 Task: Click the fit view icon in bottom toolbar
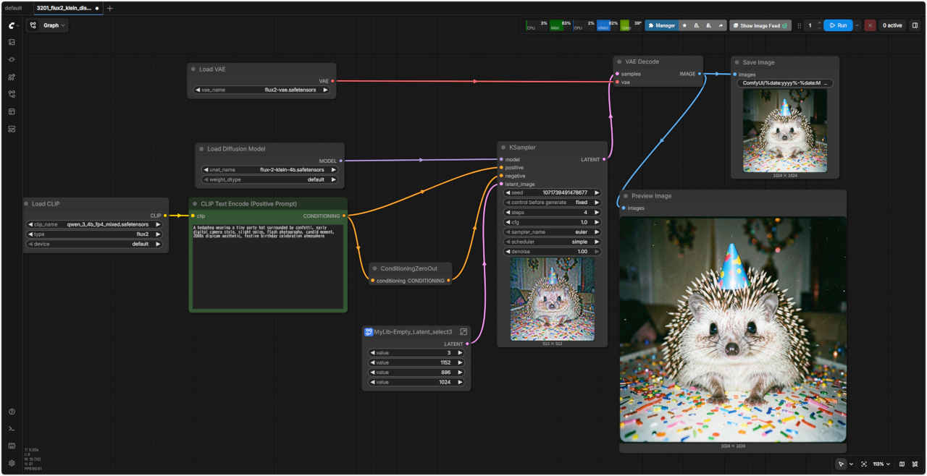pos(864,464)
